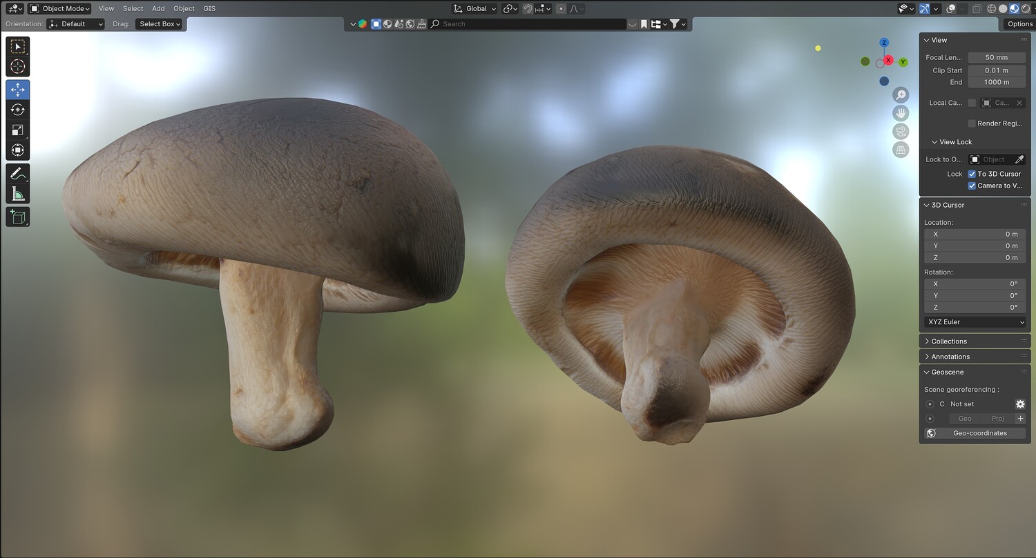
Task: Open the XYZ Euler rotation mode dropdown
Action: point(975,322)
